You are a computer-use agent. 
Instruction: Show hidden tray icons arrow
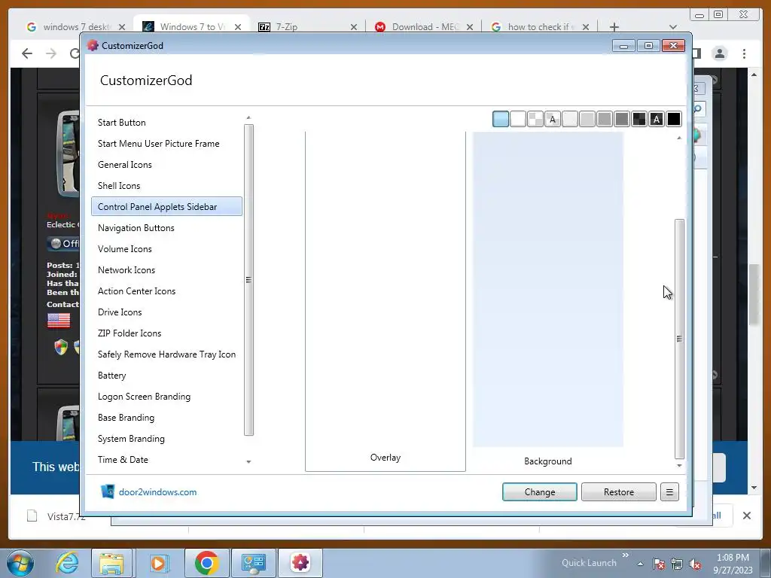(x=640, y=564)
